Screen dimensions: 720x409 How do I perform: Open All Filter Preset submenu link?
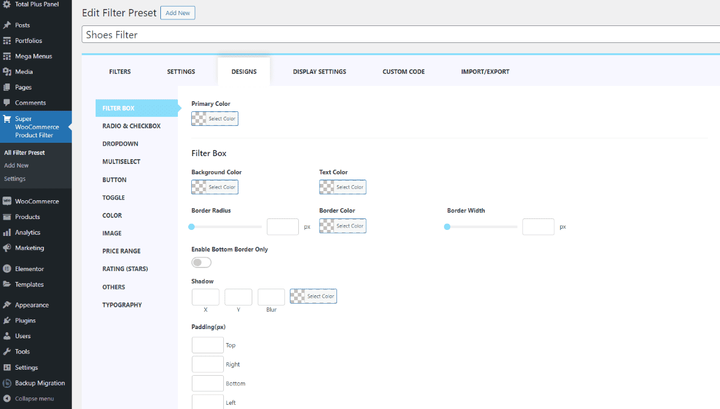point(24,152)
